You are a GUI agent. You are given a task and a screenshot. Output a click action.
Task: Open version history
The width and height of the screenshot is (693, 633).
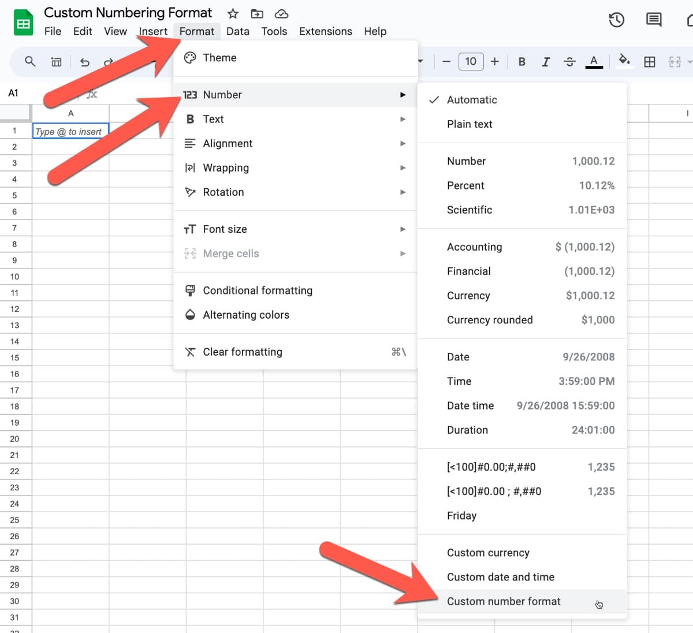616,19
